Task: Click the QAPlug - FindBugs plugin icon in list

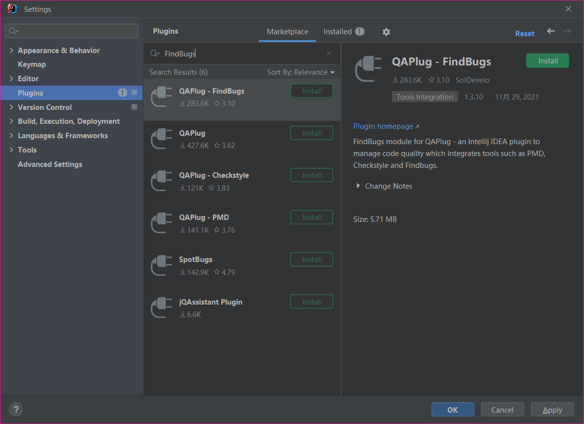Action: [x=161, y=97]
